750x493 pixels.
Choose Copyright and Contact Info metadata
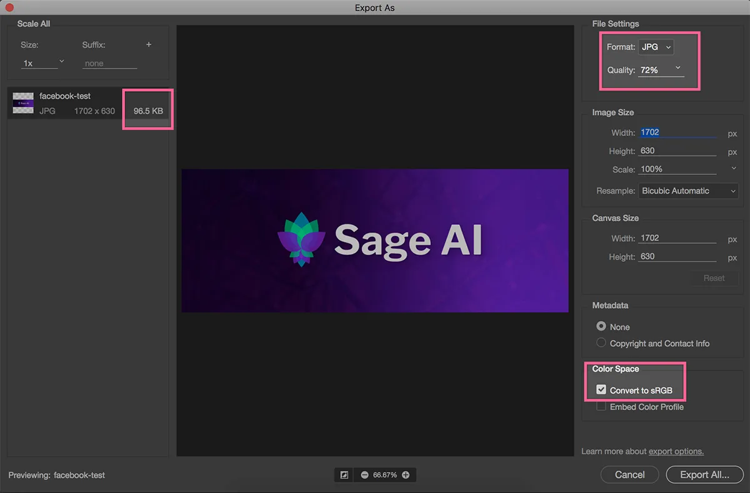point(601,342)
